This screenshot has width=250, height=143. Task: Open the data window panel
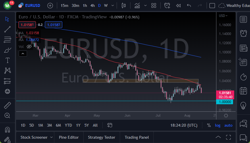243,62
